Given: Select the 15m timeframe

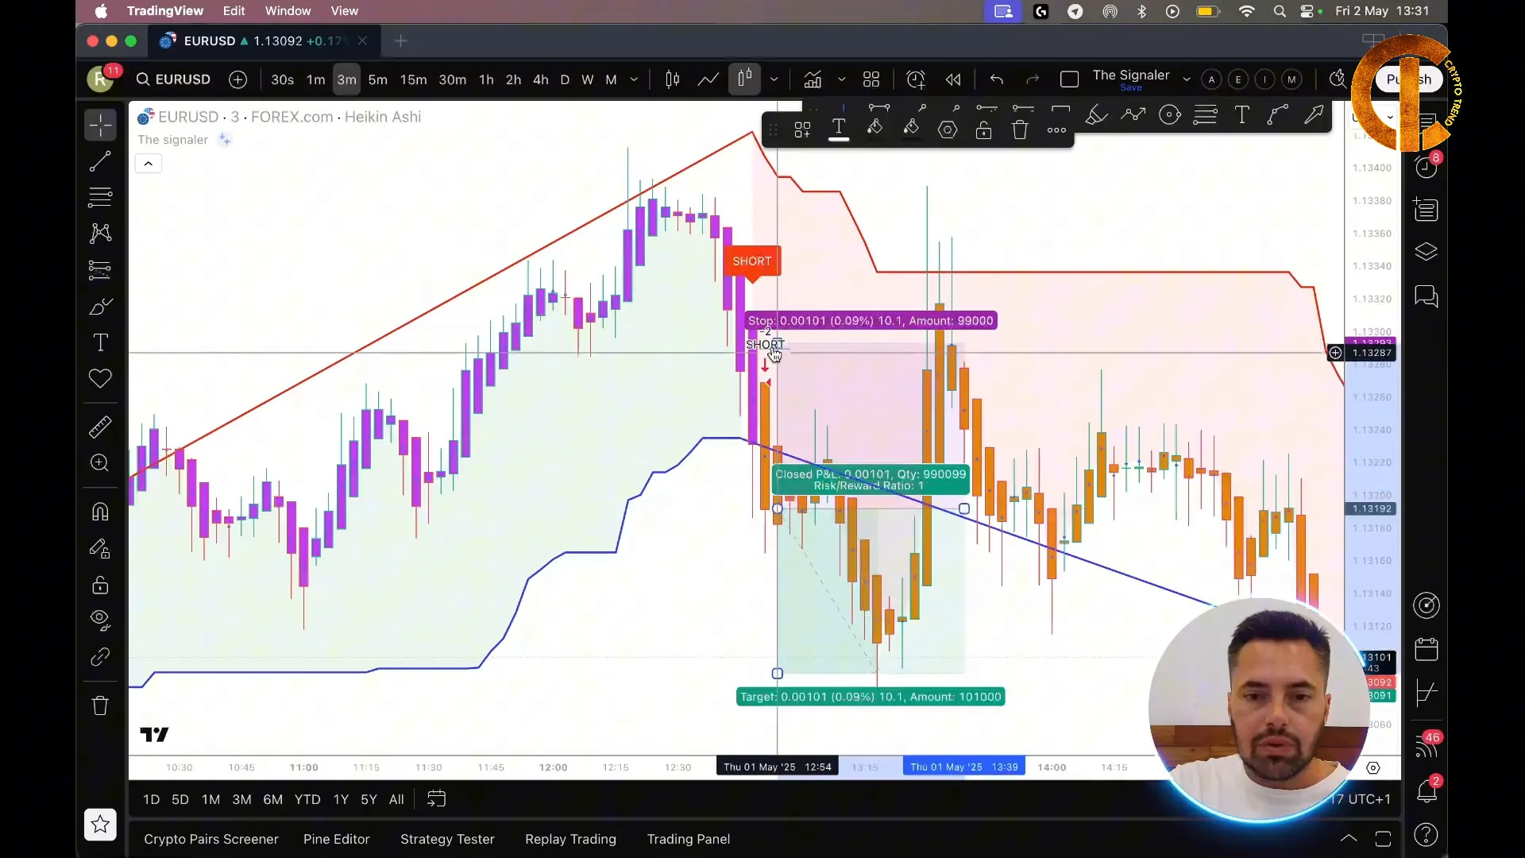Looking at the screenshot, I should tap(413, 79).
